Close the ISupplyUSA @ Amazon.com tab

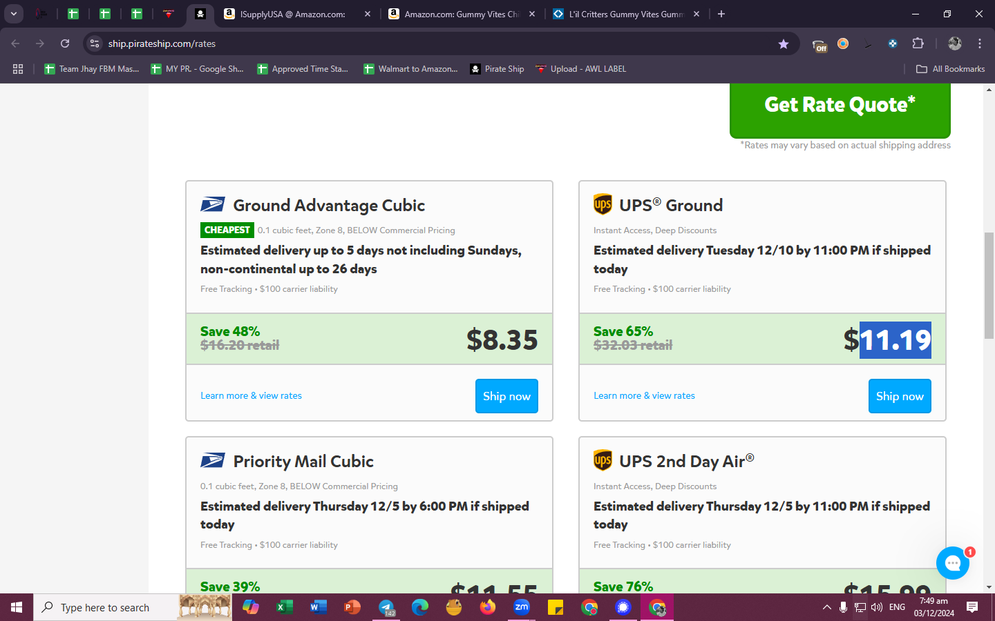pyautogui.click(x=368, y=14)
